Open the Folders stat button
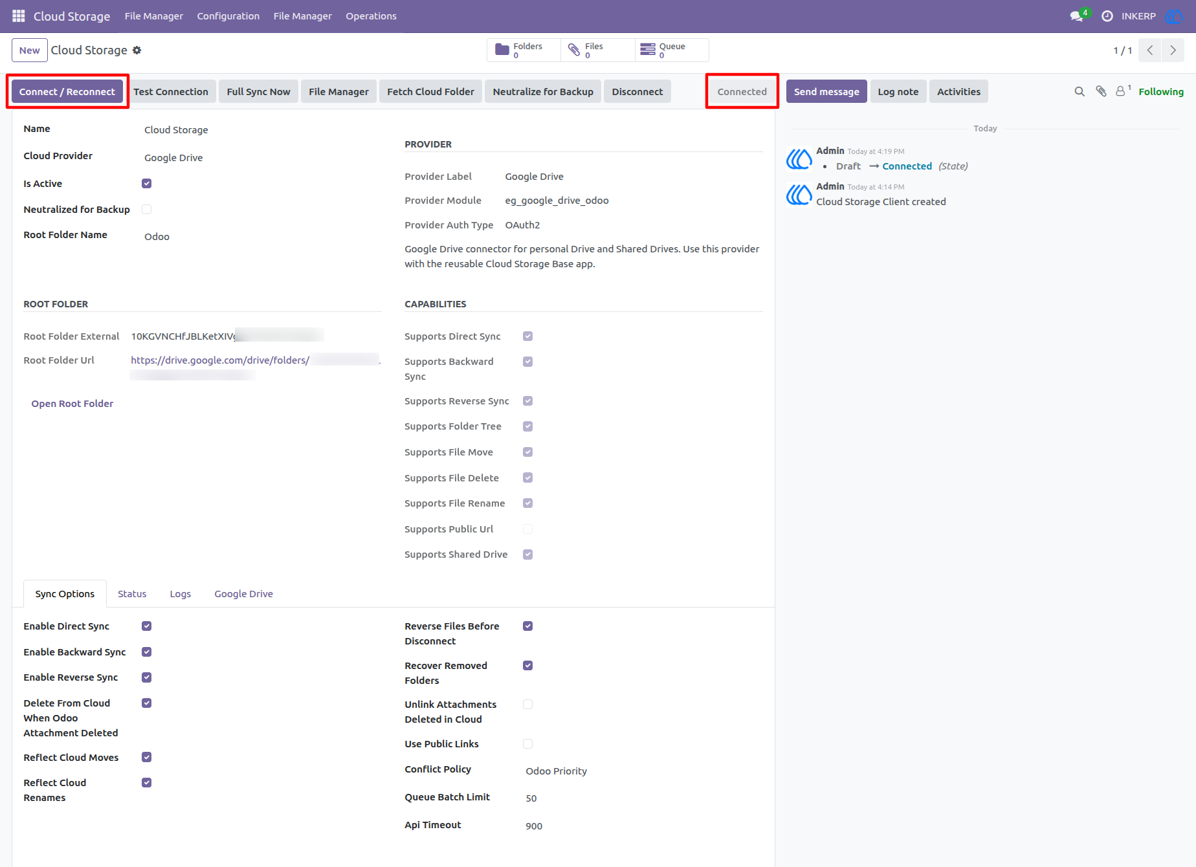 click(x=524, y=50)
